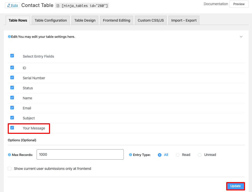
Task: Uncheck the Your Message checkbox
Action: coord(12,128)
